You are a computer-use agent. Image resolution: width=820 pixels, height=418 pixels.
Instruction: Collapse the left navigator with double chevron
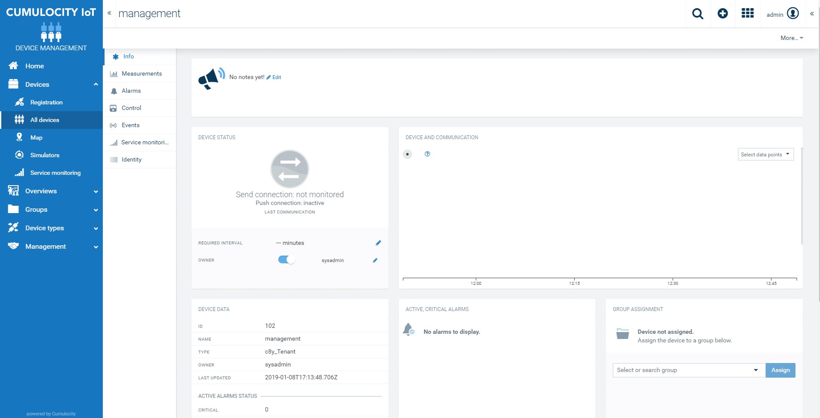pos(109,13)
